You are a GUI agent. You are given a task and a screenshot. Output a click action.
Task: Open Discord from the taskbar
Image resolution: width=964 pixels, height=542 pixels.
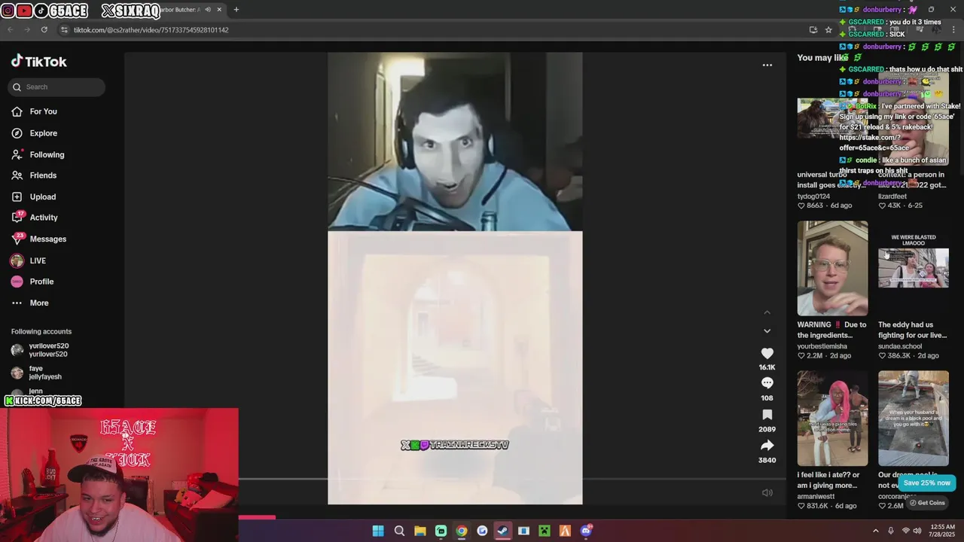click(x=586, y=531)
